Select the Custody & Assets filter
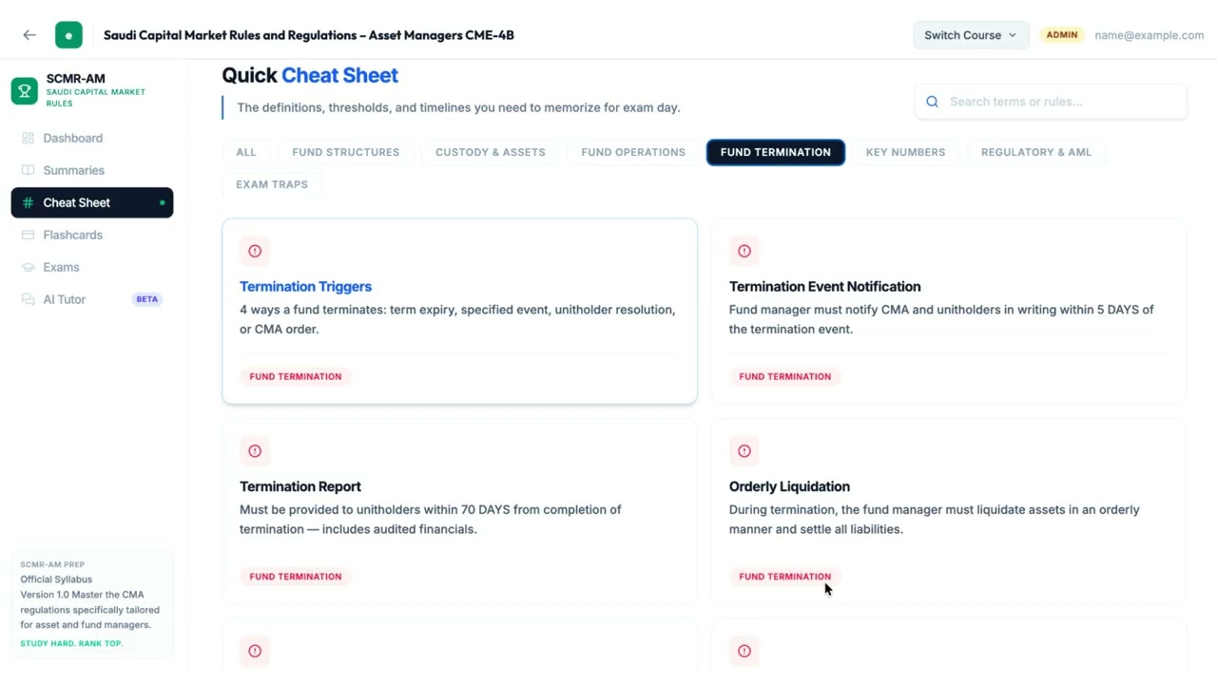 490,152
